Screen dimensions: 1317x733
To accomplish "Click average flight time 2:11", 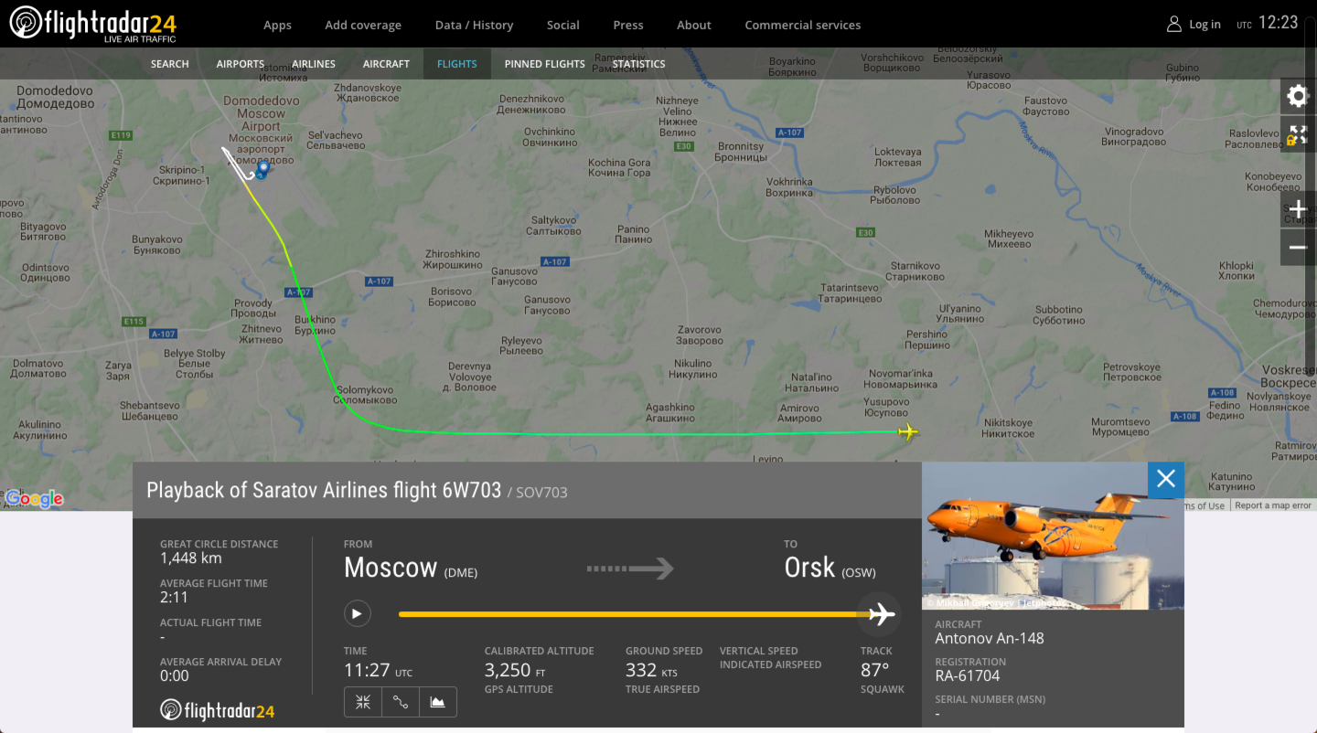I will coord(174,598).
